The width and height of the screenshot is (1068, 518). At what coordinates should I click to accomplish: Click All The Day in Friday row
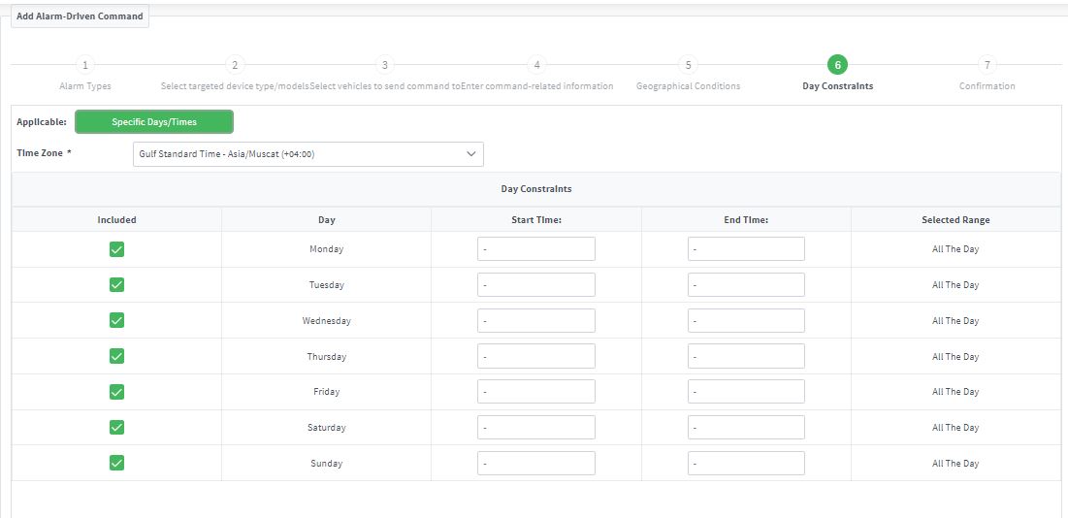tap(955, 391)
